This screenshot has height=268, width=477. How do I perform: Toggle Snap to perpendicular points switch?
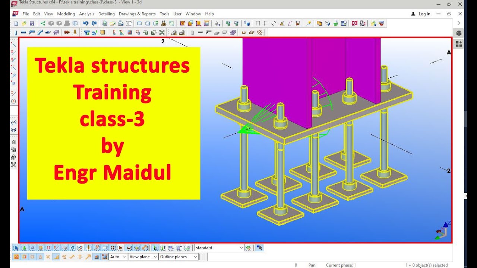[56, 256]
